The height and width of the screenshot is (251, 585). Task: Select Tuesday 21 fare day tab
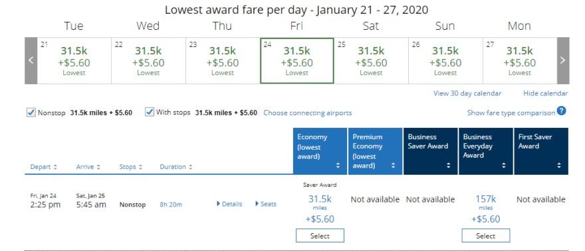click(x=74, y=61)
